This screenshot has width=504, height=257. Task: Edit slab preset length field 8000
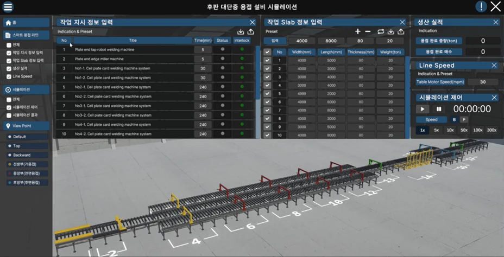click(331, 41)
